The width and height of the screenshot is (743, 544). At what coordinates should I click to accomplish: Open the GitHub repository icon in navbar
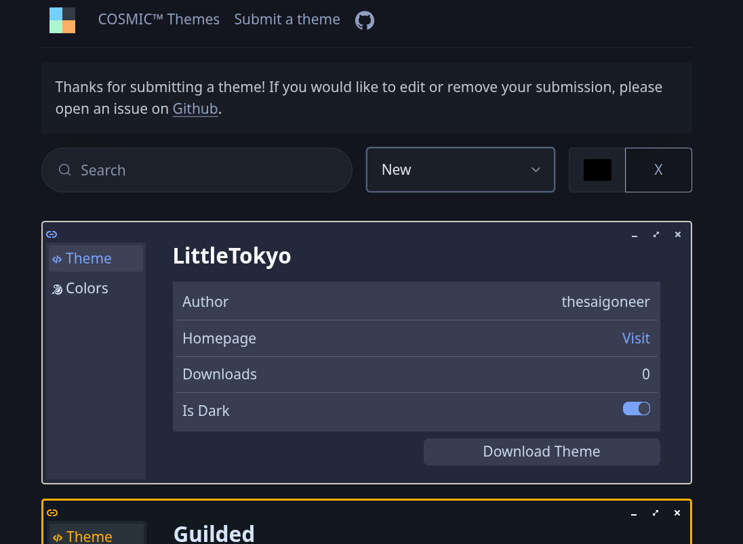point(365,20)
